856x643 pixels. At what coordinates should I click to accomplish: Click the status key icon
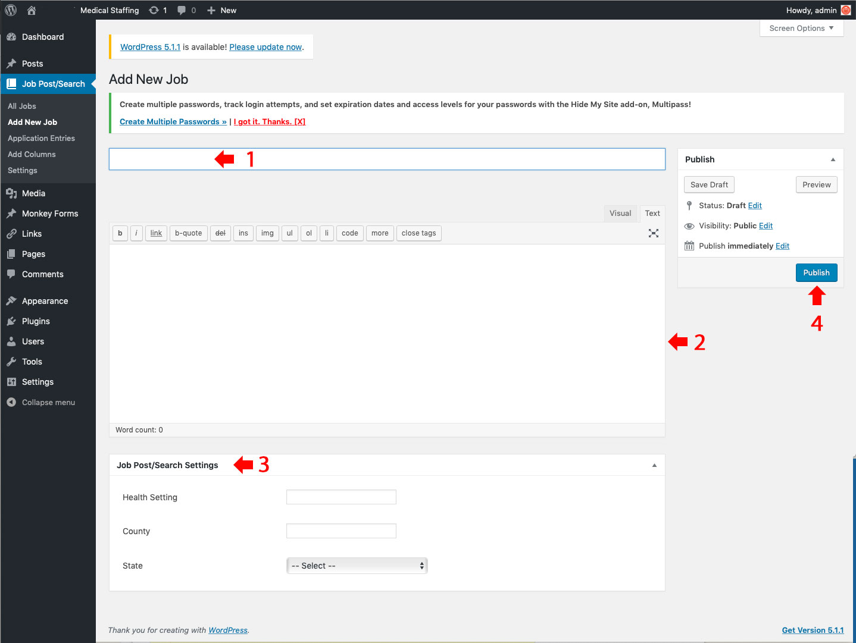pyautogui.click(x=689, y=205)
